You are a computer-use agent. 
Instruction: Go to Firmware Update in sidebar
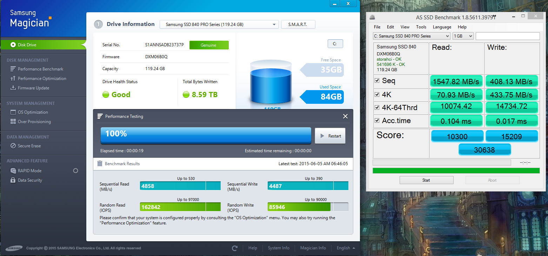(x=33, y=88)
